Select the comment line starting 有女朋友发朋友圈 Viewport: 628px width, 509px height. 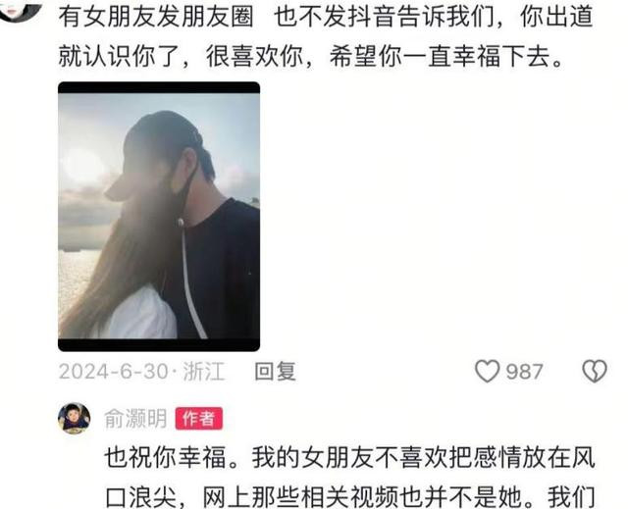pos(325,17)
